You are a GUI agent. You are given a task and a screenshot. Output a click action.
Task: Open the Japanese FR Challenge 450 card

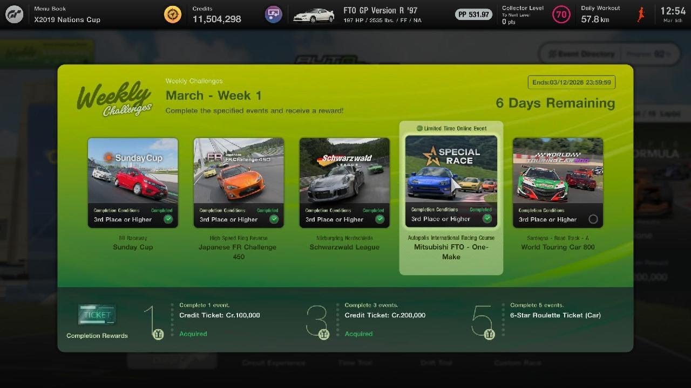click(x=239, y=183)
